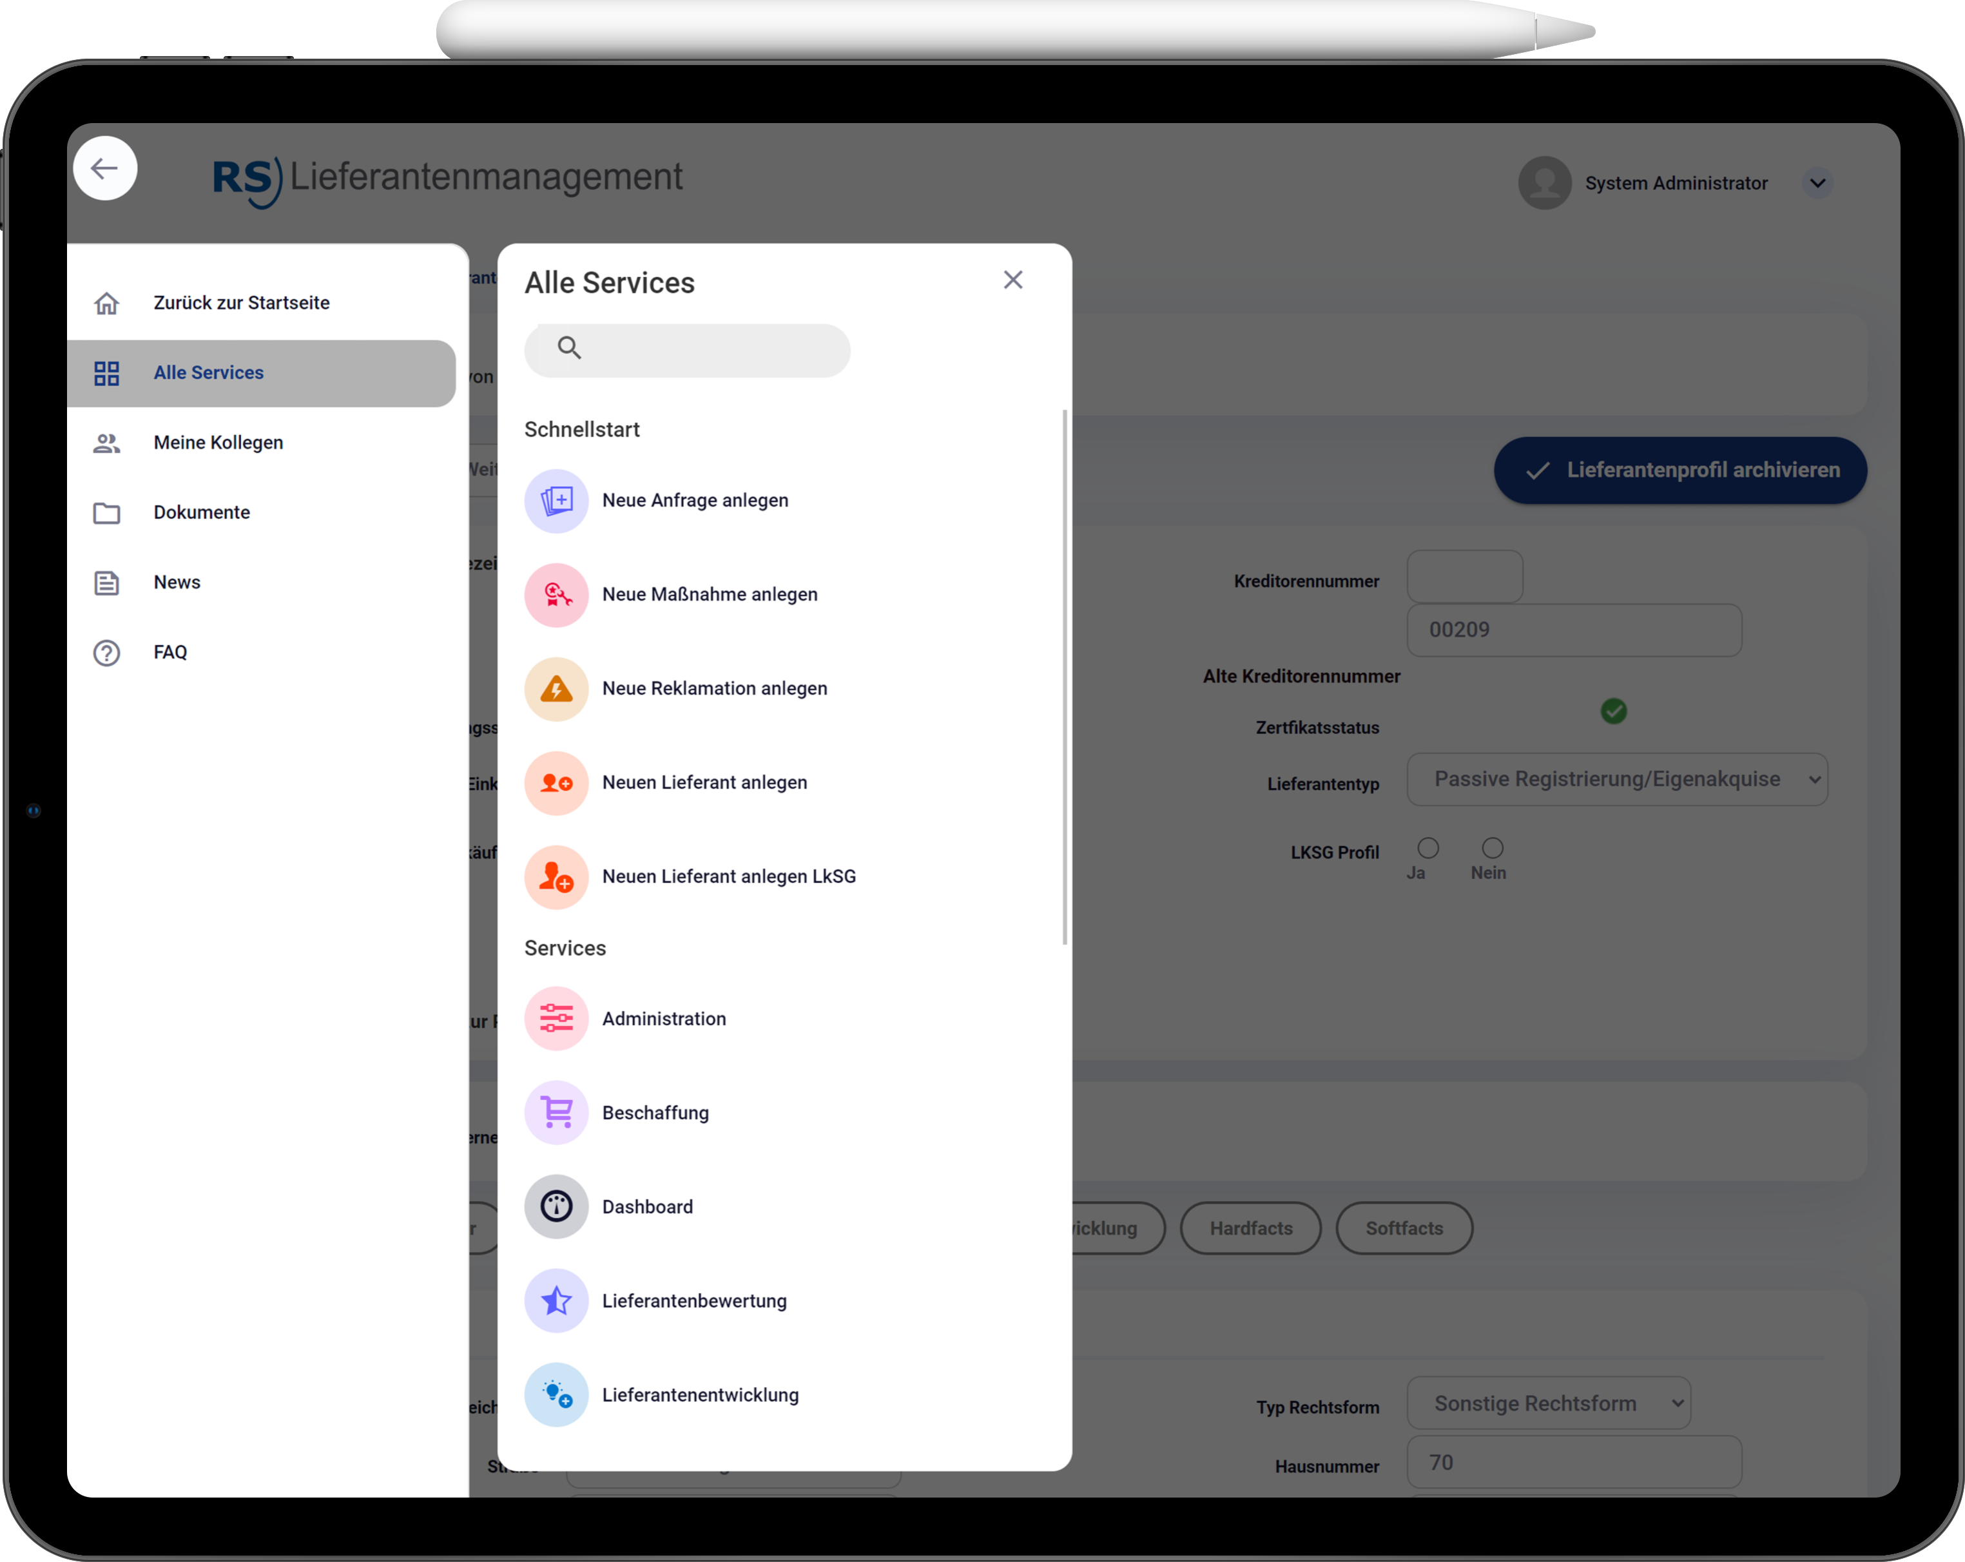
Task: Click the Neue Maßnahme anlegen icon
Action: pyautogui.click(x=556, y=594)
